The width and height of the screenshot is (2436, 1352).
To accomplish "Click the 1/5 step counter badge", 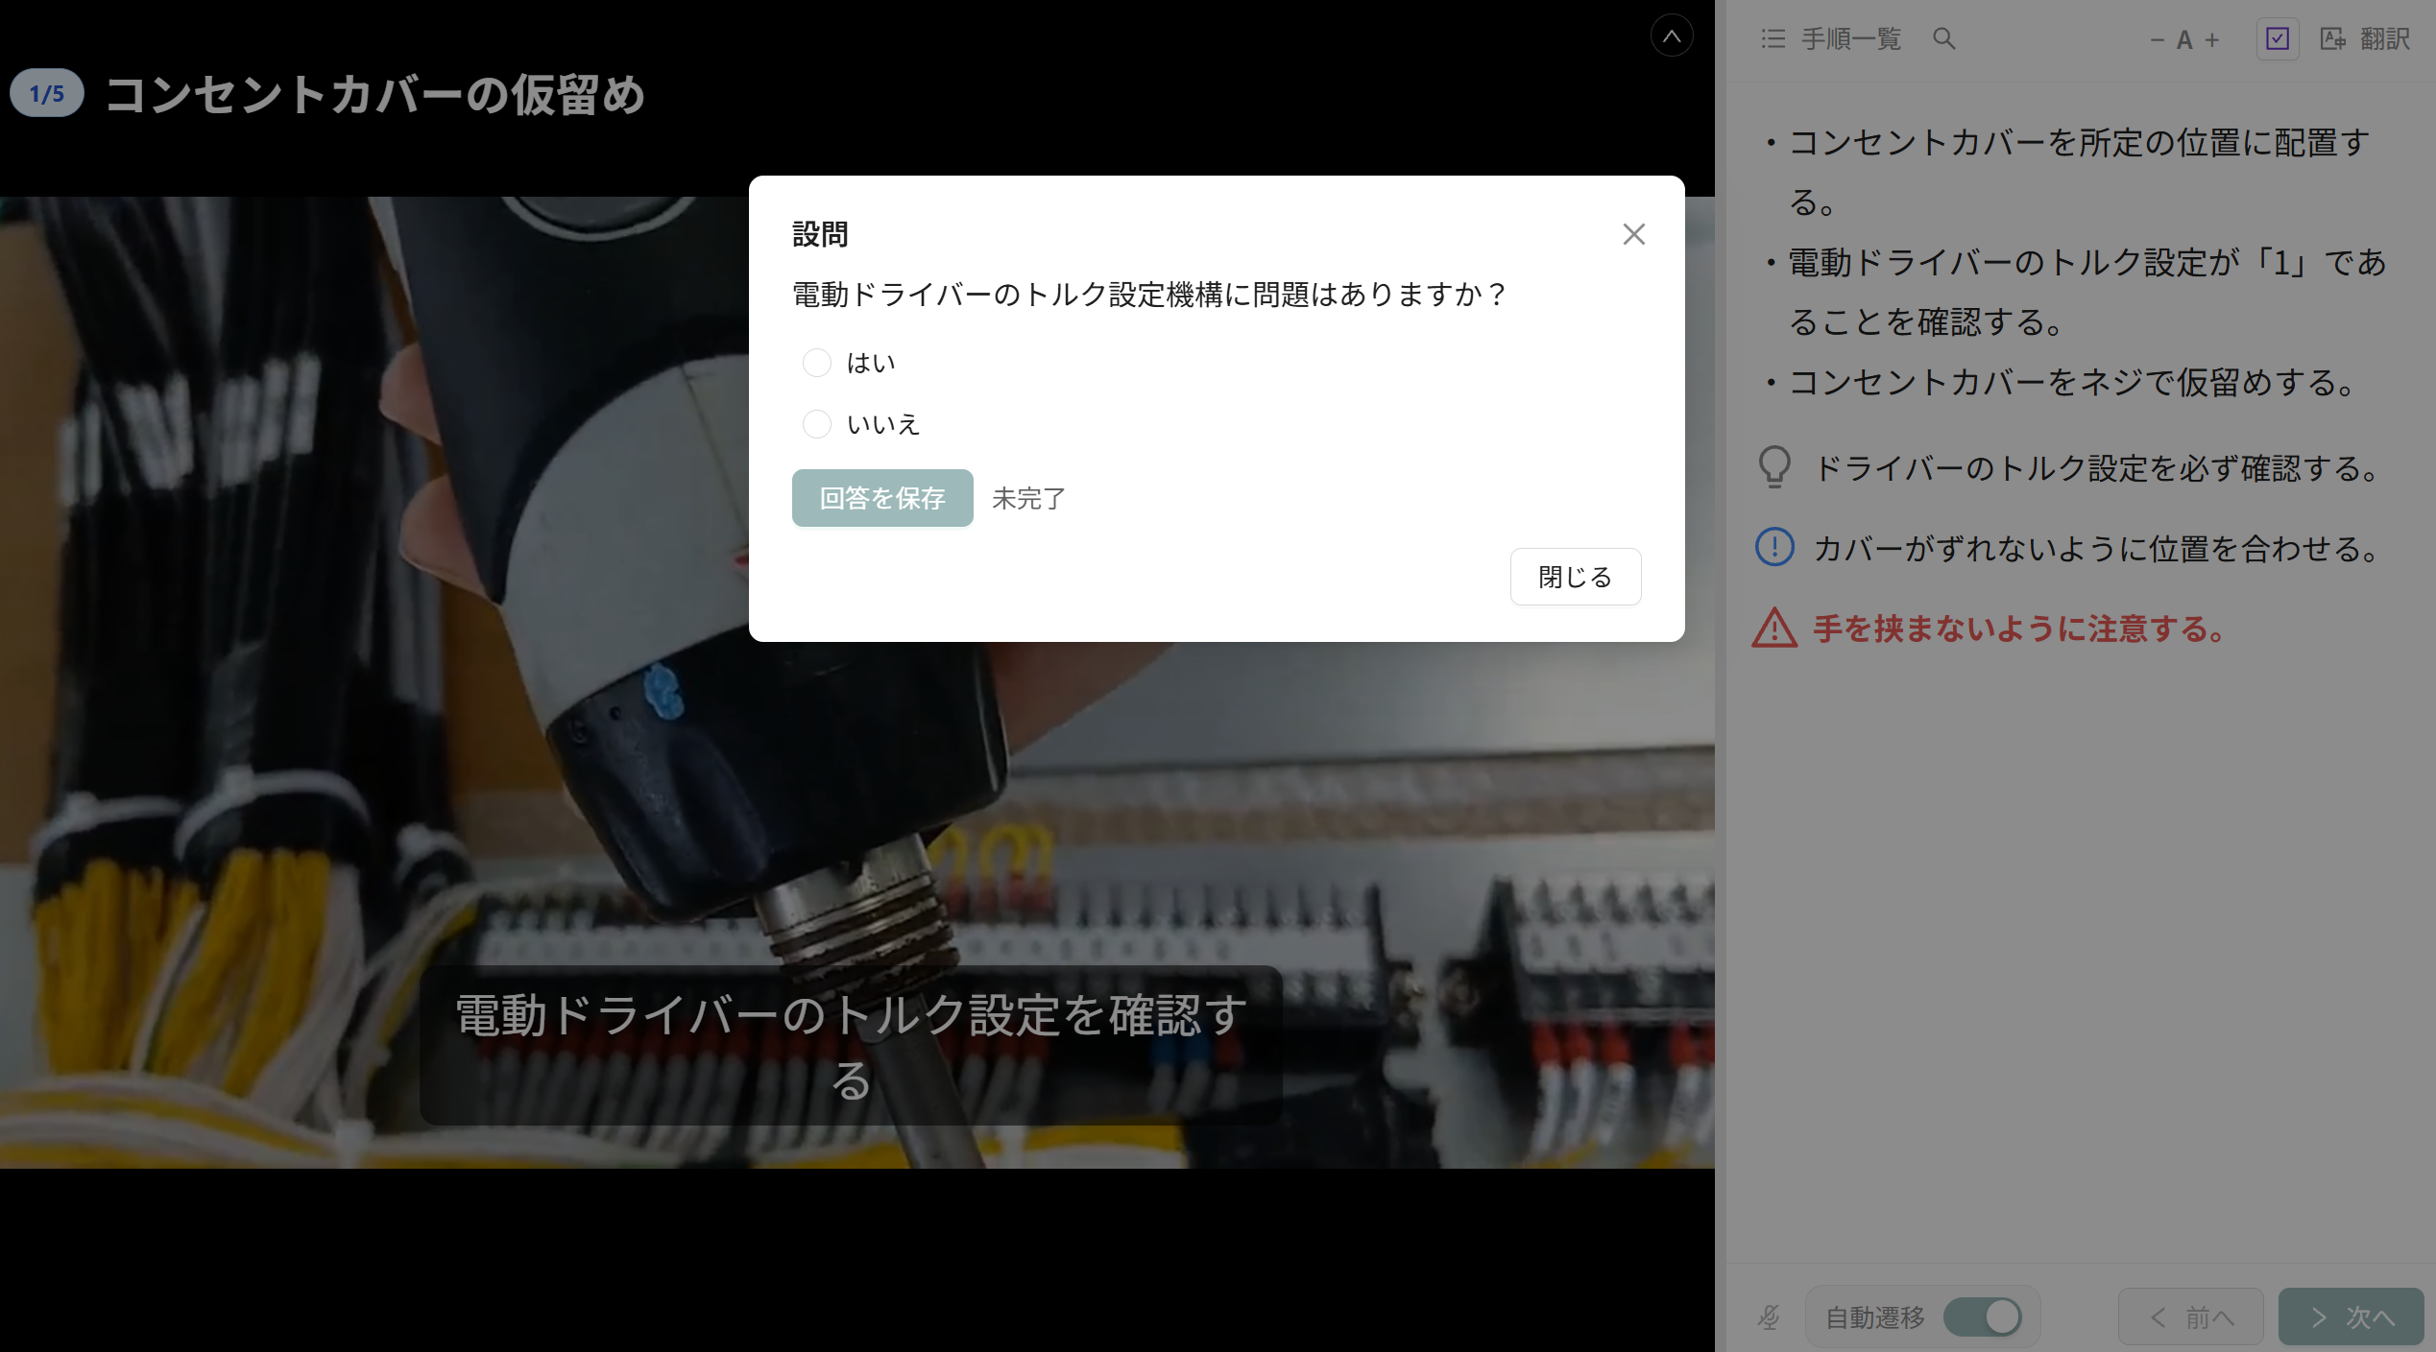I will [x=47, y=93].
